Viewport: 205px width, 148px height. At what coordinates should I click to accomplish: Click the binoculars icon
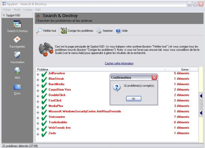46,49
